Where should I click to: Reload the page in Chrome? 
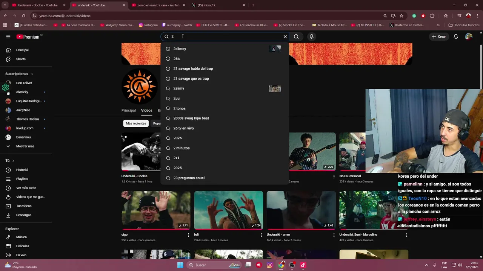tap(23, 16)
